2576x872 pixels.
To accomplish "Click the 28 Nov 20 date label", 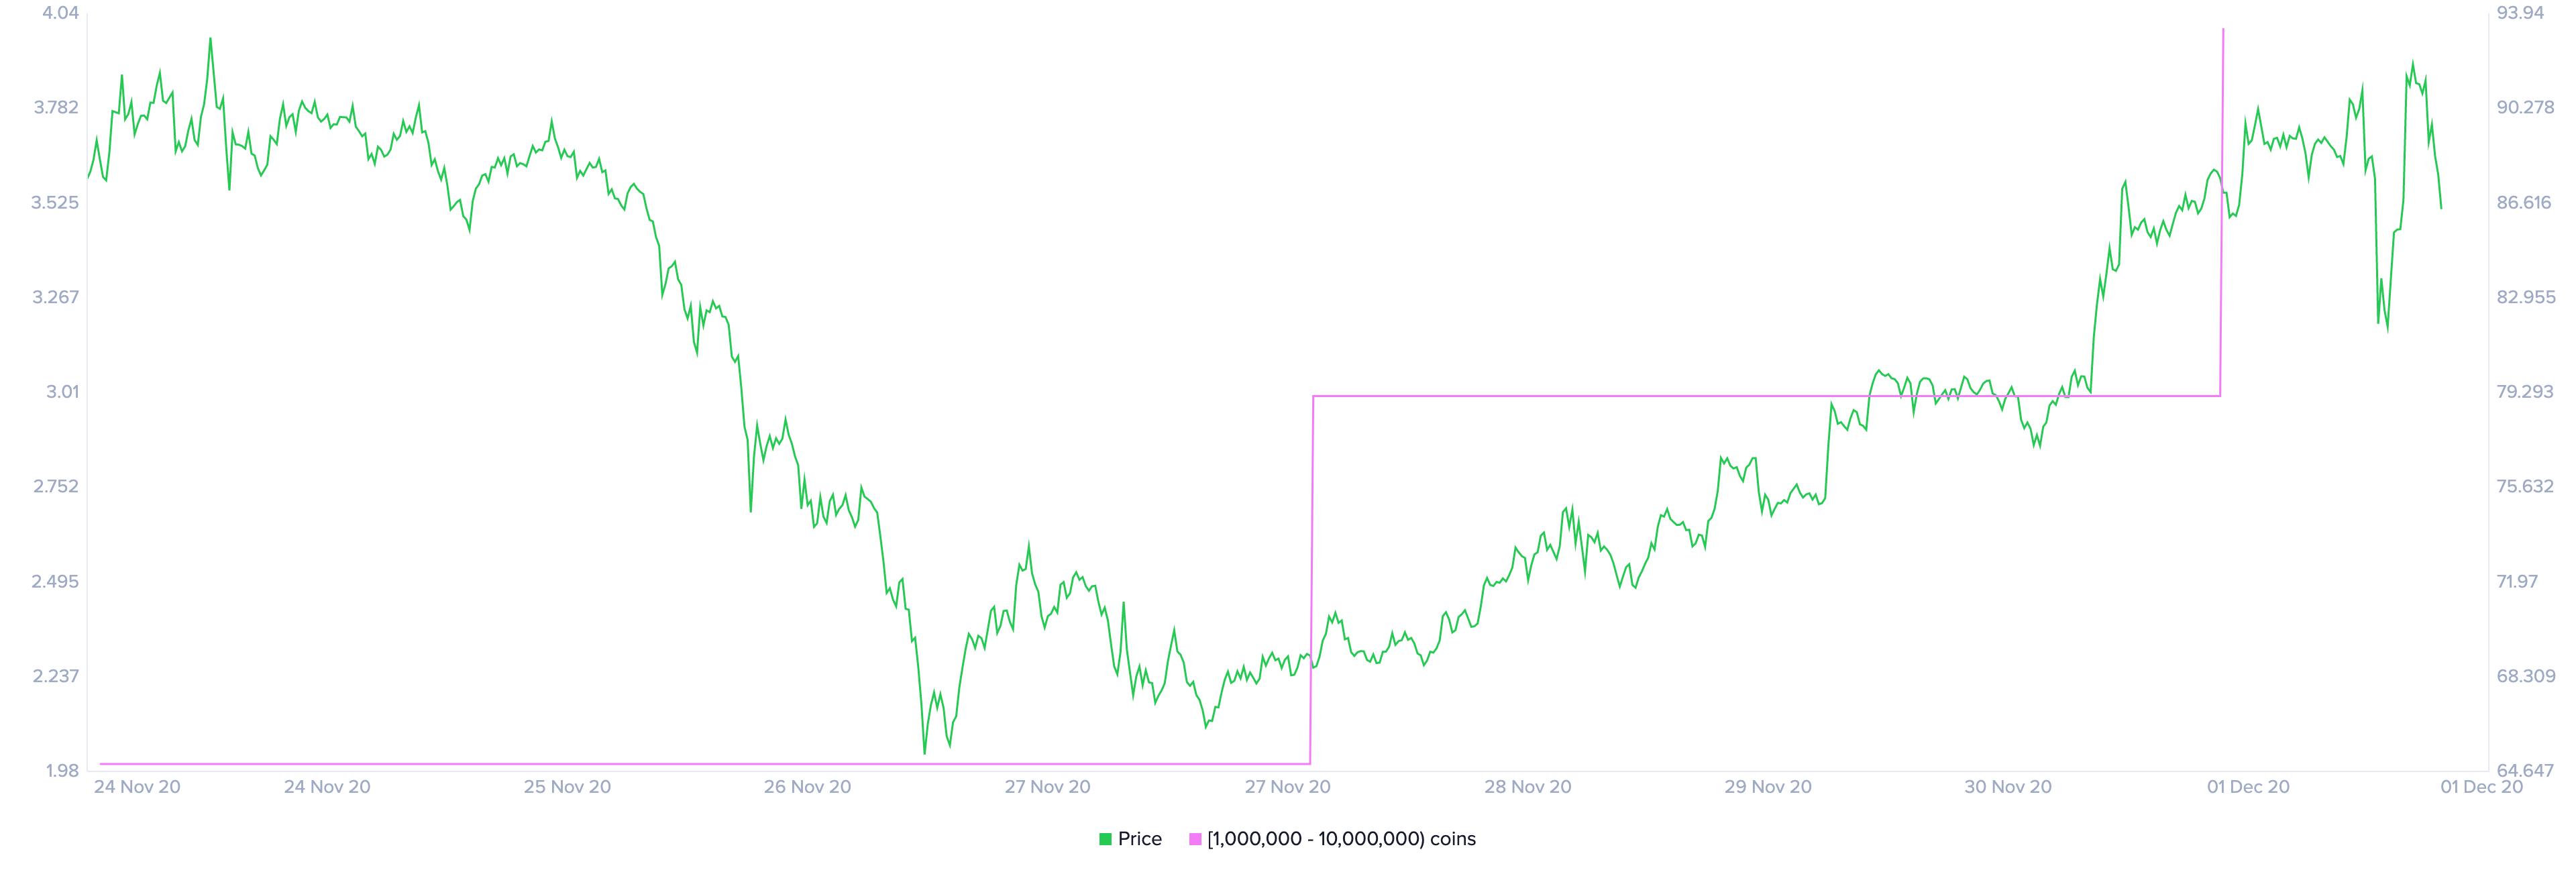I will 1527,787.
